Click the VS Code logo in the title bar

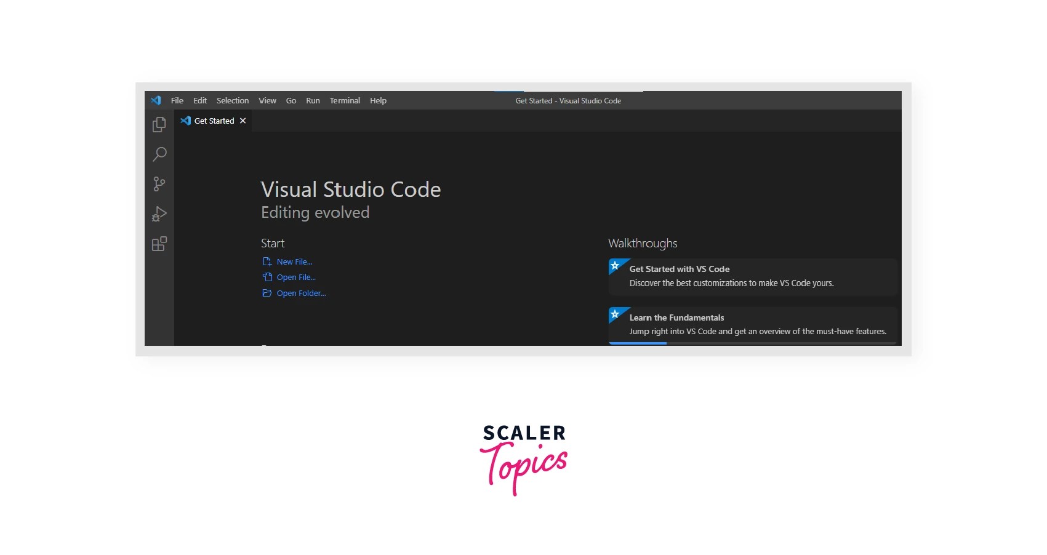[x=156, y=100]
